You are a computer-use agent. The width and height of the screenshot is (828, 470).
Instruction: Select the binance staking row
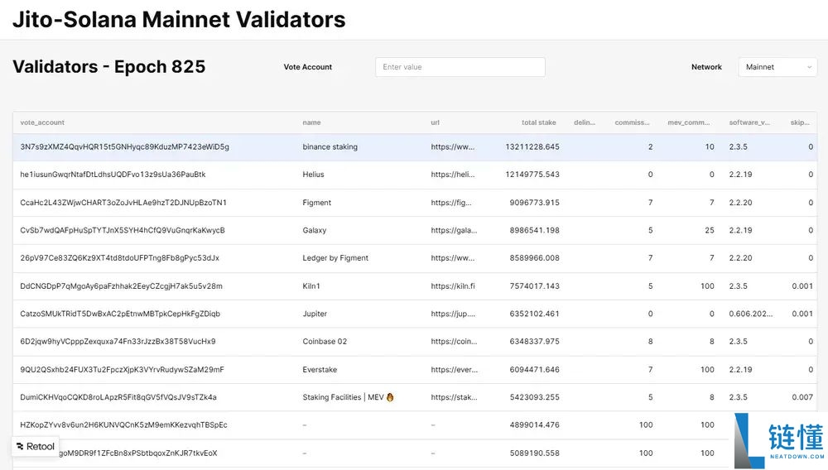(x=330, y=147)
